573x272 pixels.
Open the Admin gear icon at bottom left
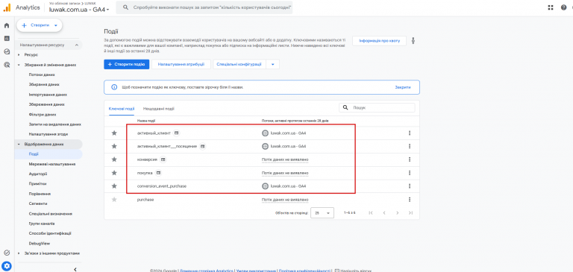click(x=7, y=265)
